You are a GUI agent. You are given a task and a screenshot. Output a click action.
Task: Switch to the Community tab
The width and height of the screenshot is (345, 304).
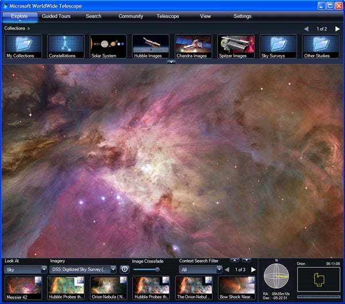(x=131, y=16)
